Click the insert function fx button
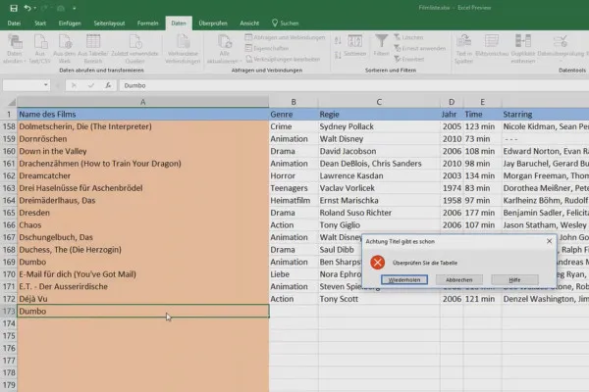The image size is (589, 392). [108, 85]
